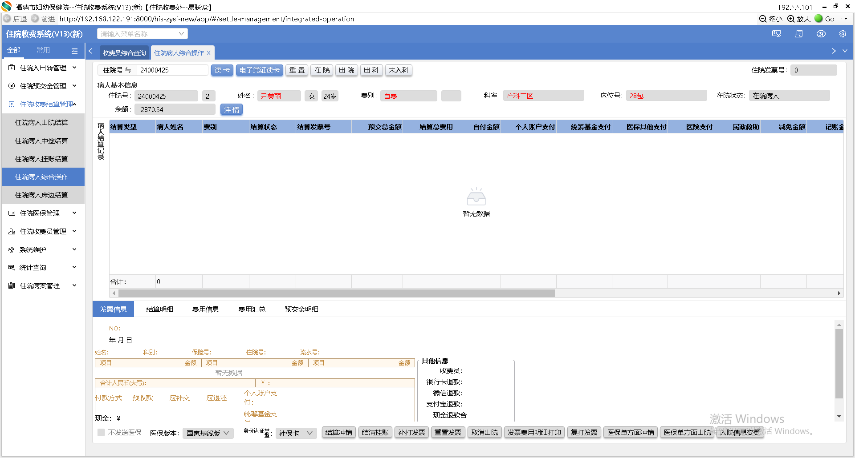
Task: Click the 重置 button
Action: [x=297, y=70]
